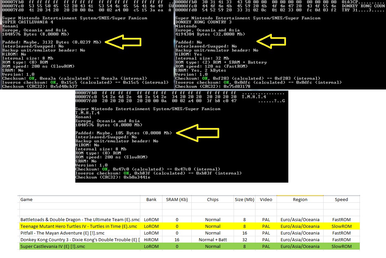This screenshot has width=386, height=258.
Task: Click the yellow arrow in the Super Castlevania window
Action: coord(125,42)
